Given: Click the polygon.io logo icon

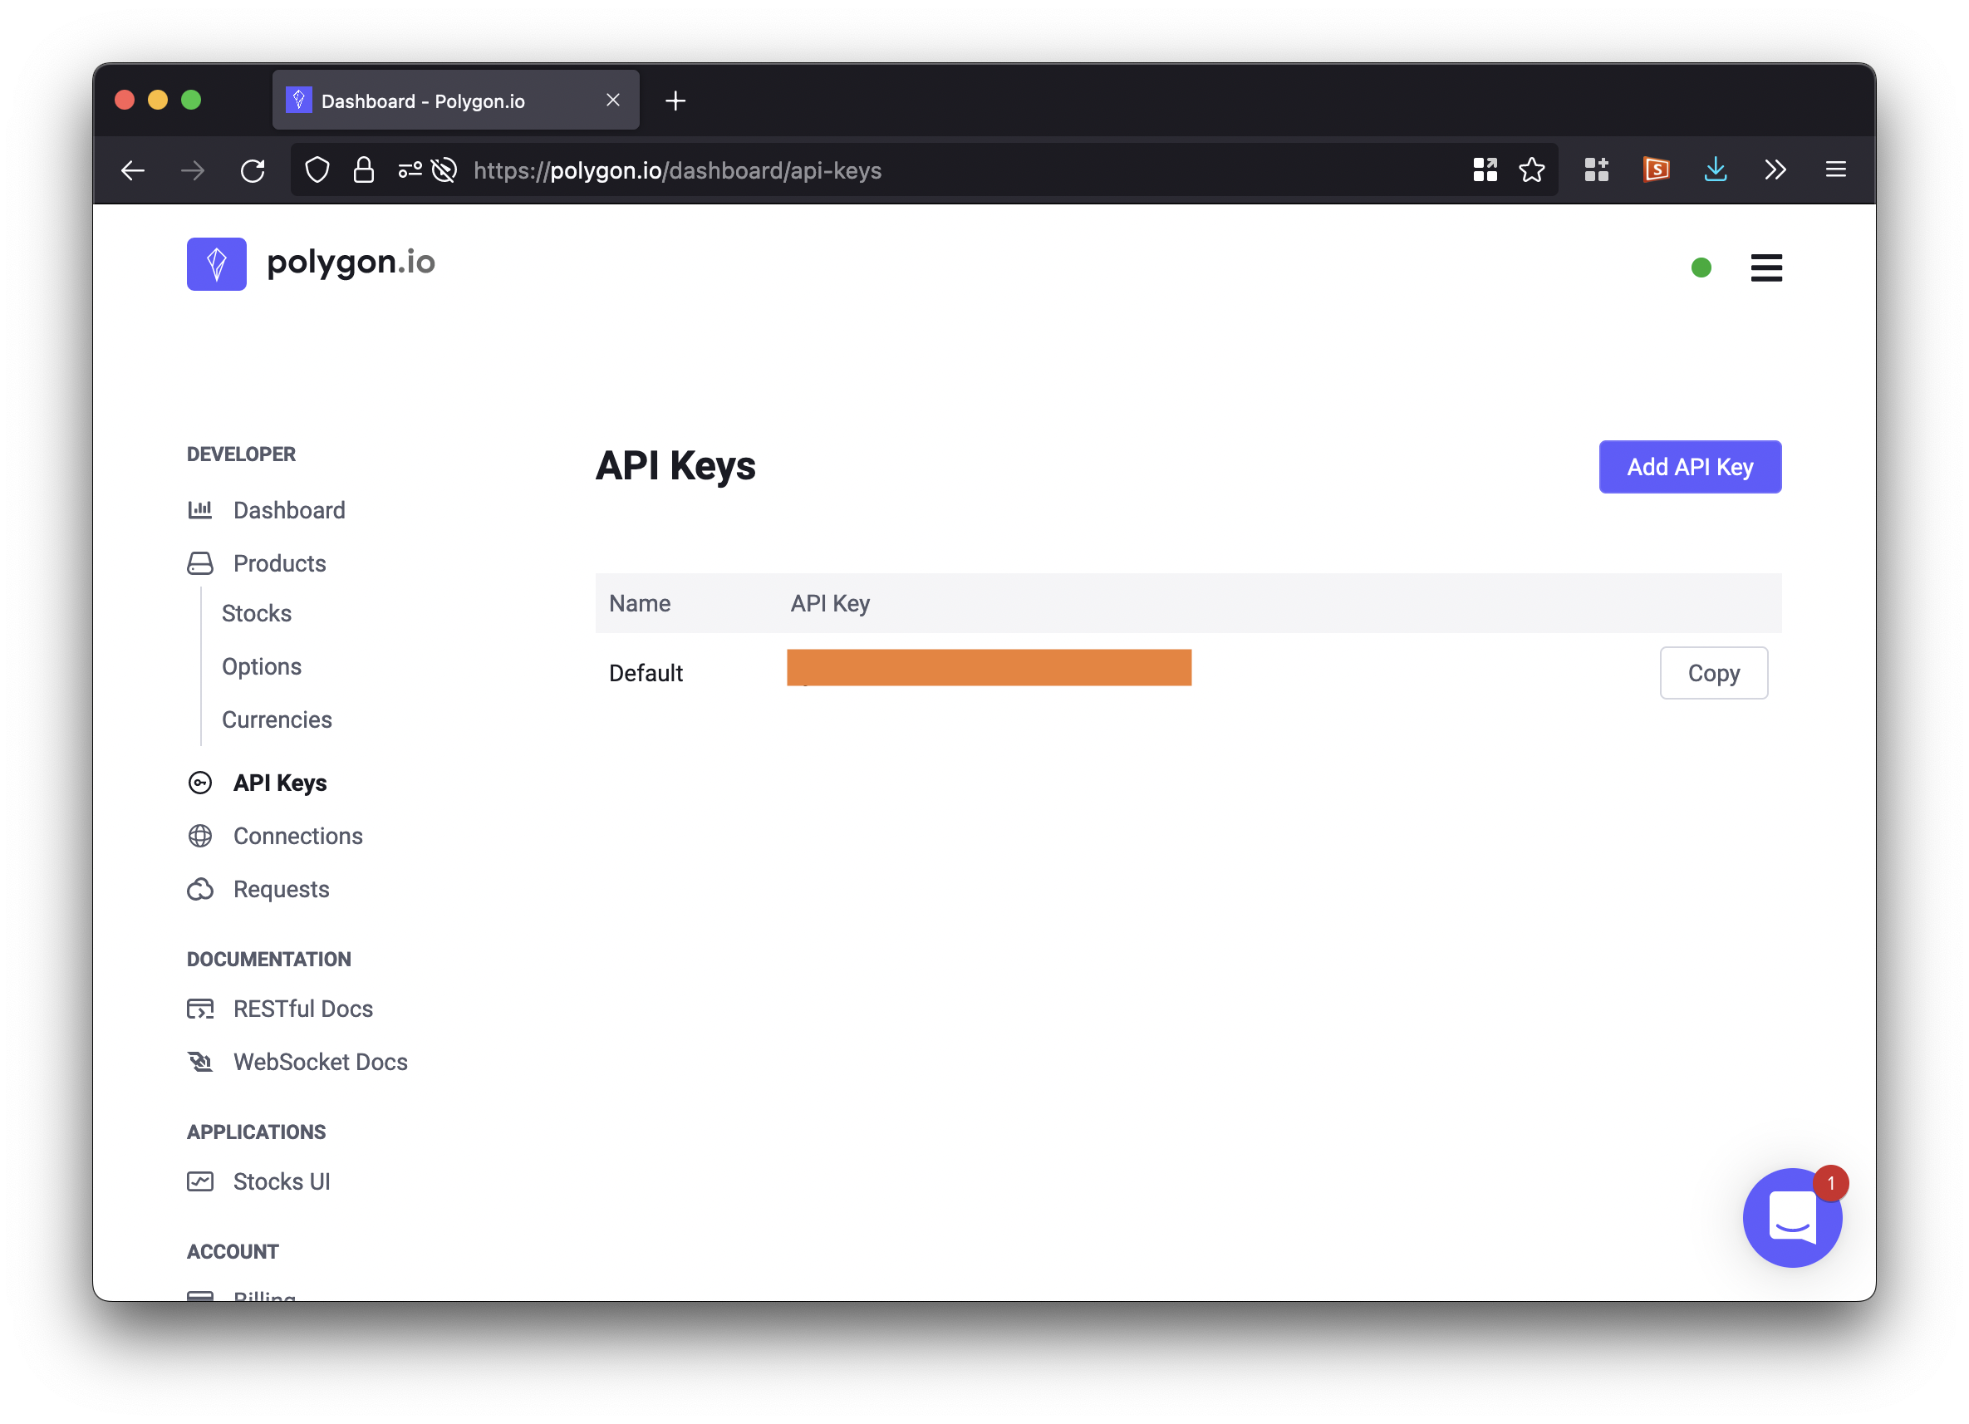Looking at the screenshot, I should click(x=216, y=264).
